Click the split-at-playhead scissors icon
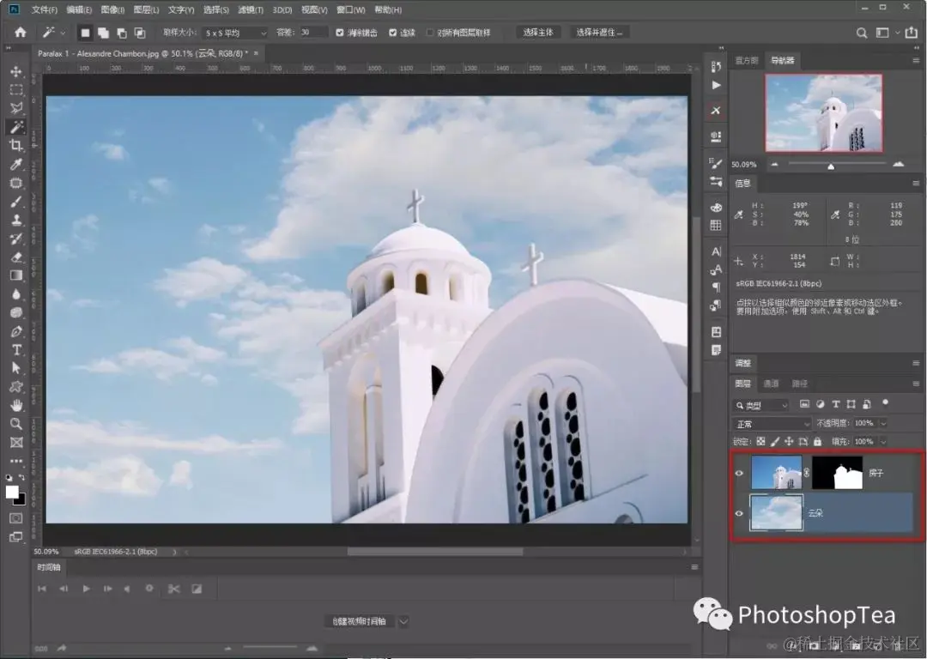The image size is (927, 659). click(173, 589)
